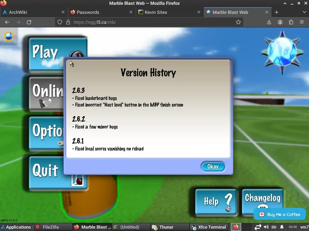Click "Fixed local scores vanishing on reload" line

108,149
